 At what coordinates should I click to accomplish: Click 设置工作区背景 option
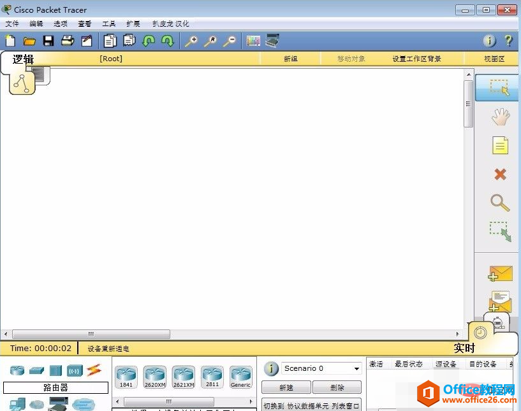[x=416, y=59]
